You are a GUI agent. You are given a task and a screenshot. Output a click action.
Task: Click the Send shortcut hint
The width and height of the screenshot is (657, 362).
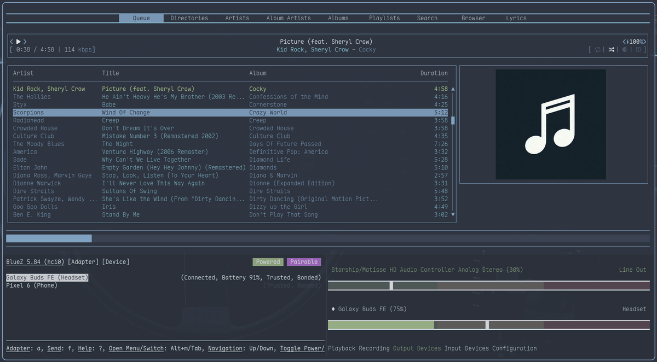pos(59,348)
